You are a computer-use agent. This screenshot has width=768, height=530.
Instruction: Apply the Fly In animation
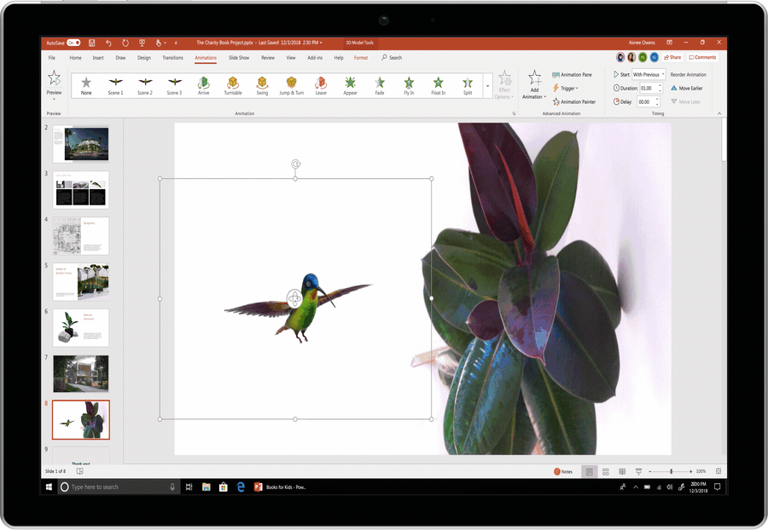pos(409,85)
